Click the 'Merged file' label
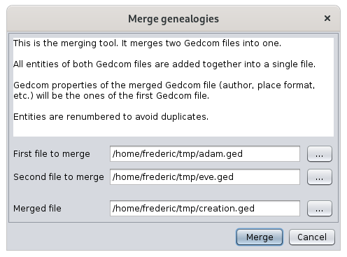 (37, 209)
